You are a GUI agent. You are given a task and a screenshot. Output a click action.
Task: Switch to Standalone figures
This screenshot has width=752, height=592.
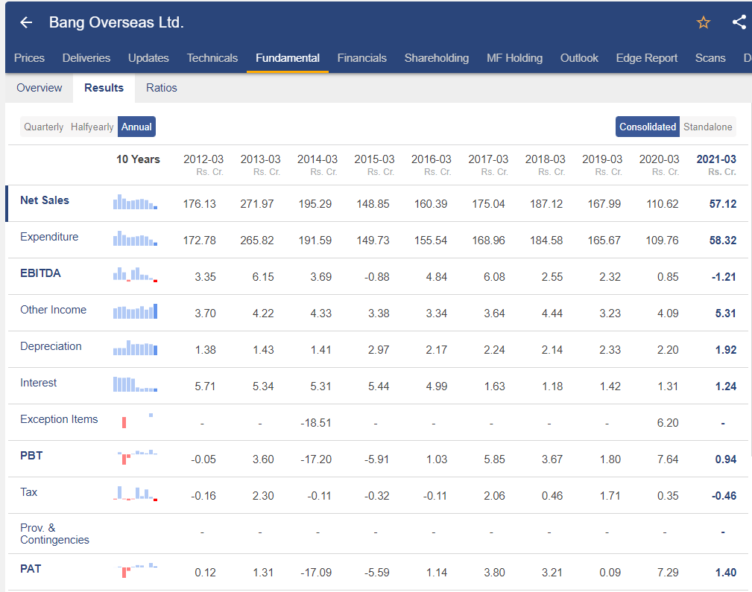708,127
